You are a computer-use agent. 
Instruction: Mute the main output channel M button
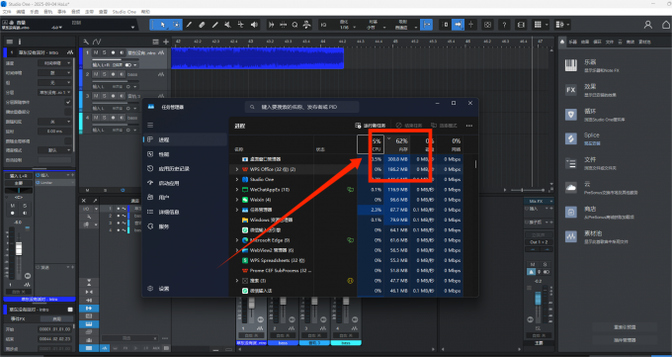coord(533,265)
